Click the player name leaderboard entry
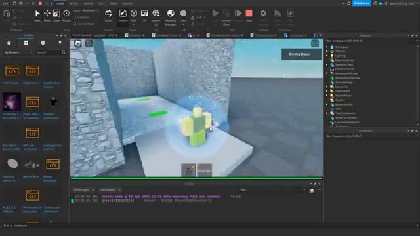Viewport: 420px width, 236px height. click(301, 54)
